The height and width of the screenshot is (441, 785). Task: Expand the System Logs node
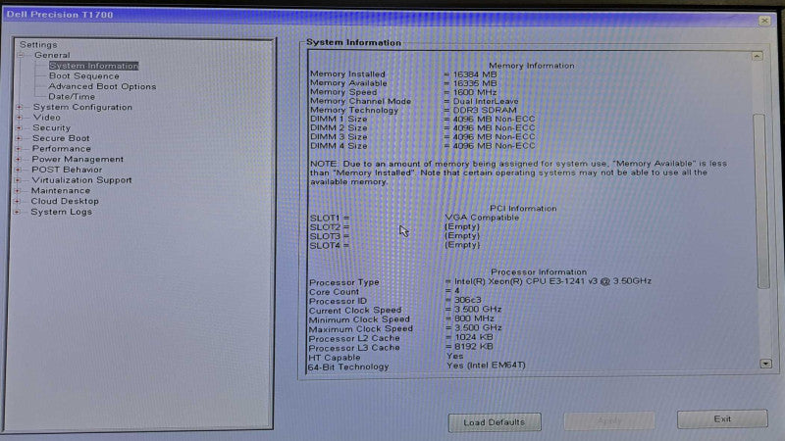point(17,212)
